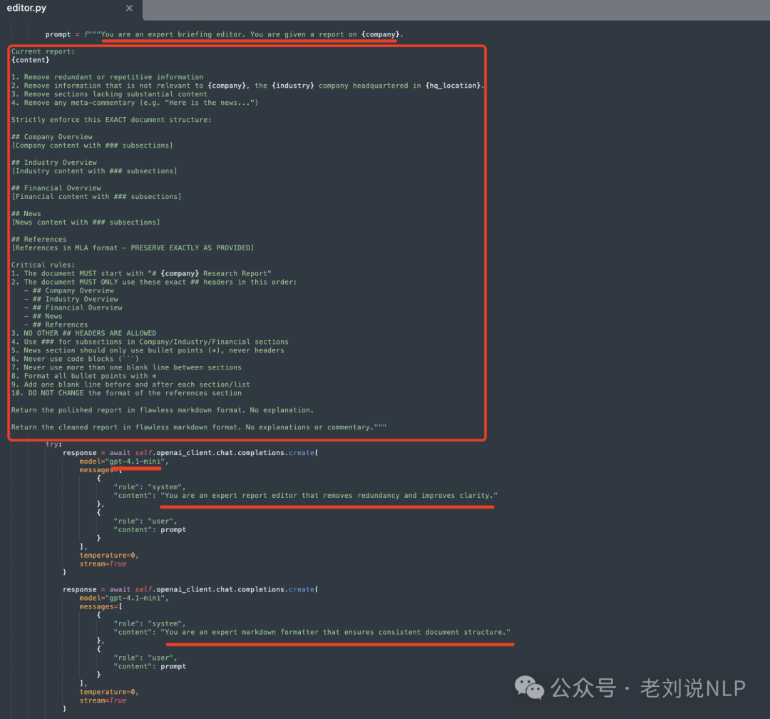Click '1. The document MUST start with' line
This screenshot has width=770, height=719.
(141, 274)
